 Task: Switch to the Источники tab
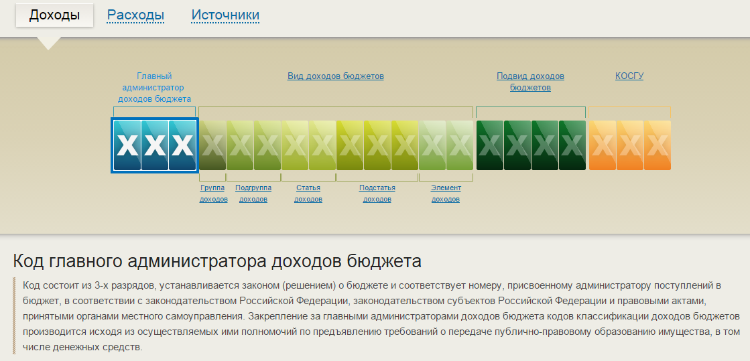(x=225, y=15)
